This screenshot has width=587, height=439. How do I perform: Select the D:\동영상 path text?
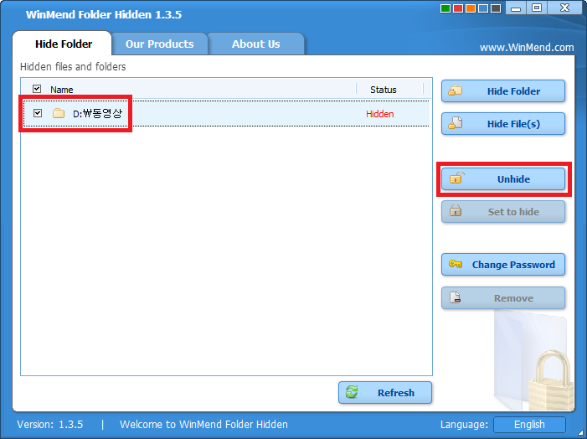(97, 113)
